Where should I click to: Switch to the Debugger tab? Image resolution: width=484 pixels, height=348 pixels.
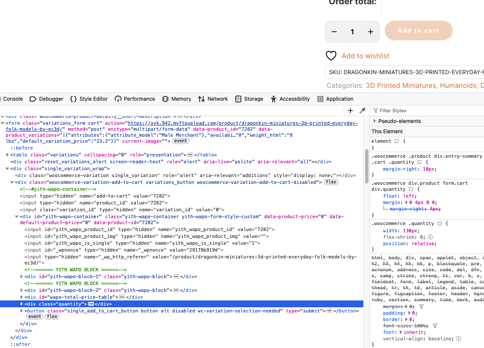click(x=46, y=99)
